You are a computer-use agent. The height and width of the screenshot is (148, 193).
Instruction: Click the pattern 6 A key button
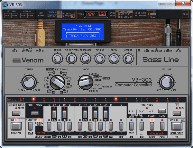tap(100, 126)
